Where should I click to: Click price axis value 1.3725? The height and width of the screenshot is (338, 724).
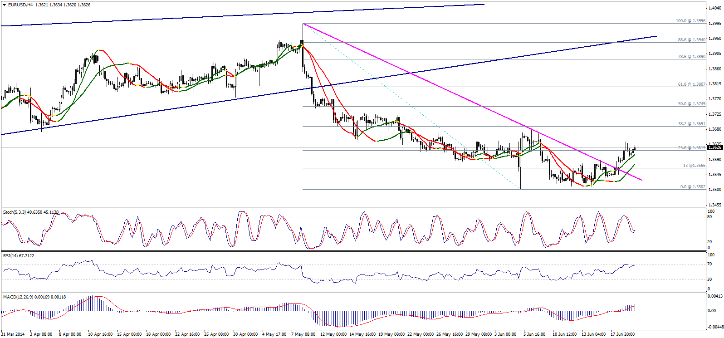point(715,114)
